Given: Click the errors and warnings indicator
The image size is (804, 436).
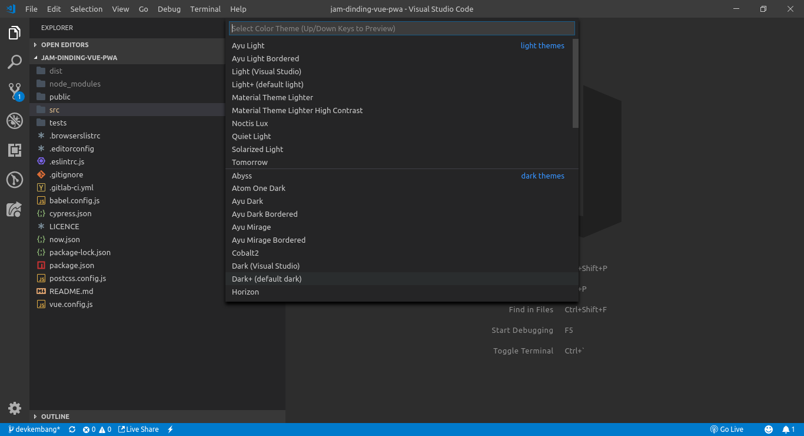Looking at the screenshot, I should (98, 429).
